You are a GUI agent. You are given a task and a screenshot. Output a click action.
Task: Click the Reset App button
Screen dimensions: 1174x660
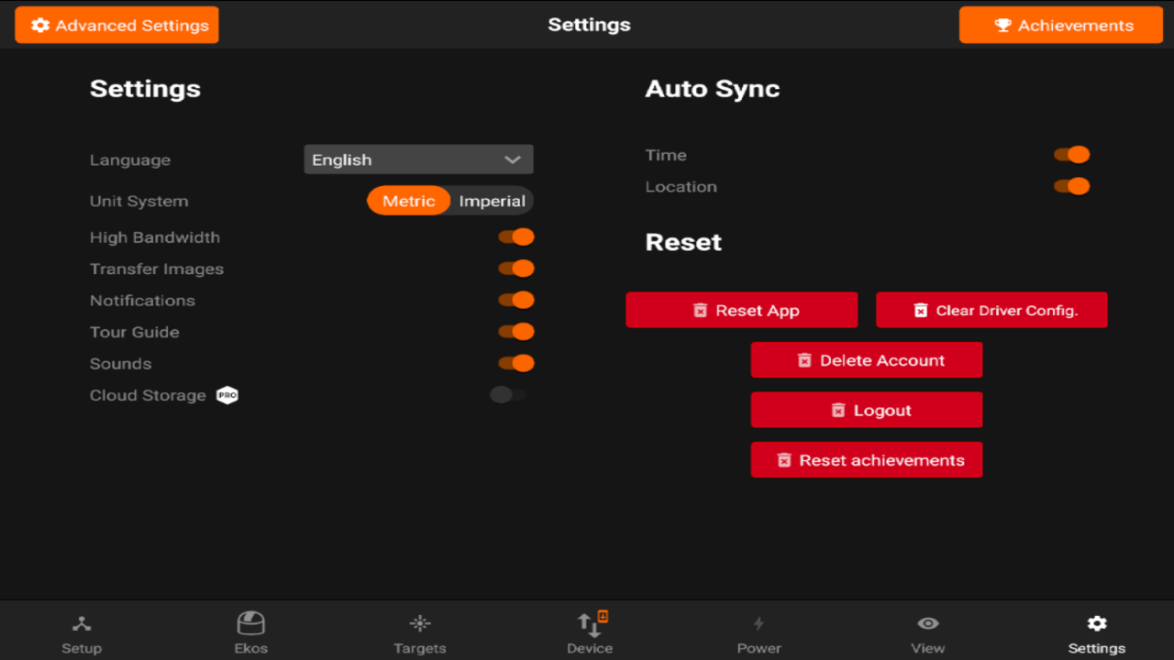tap(742, 310)
